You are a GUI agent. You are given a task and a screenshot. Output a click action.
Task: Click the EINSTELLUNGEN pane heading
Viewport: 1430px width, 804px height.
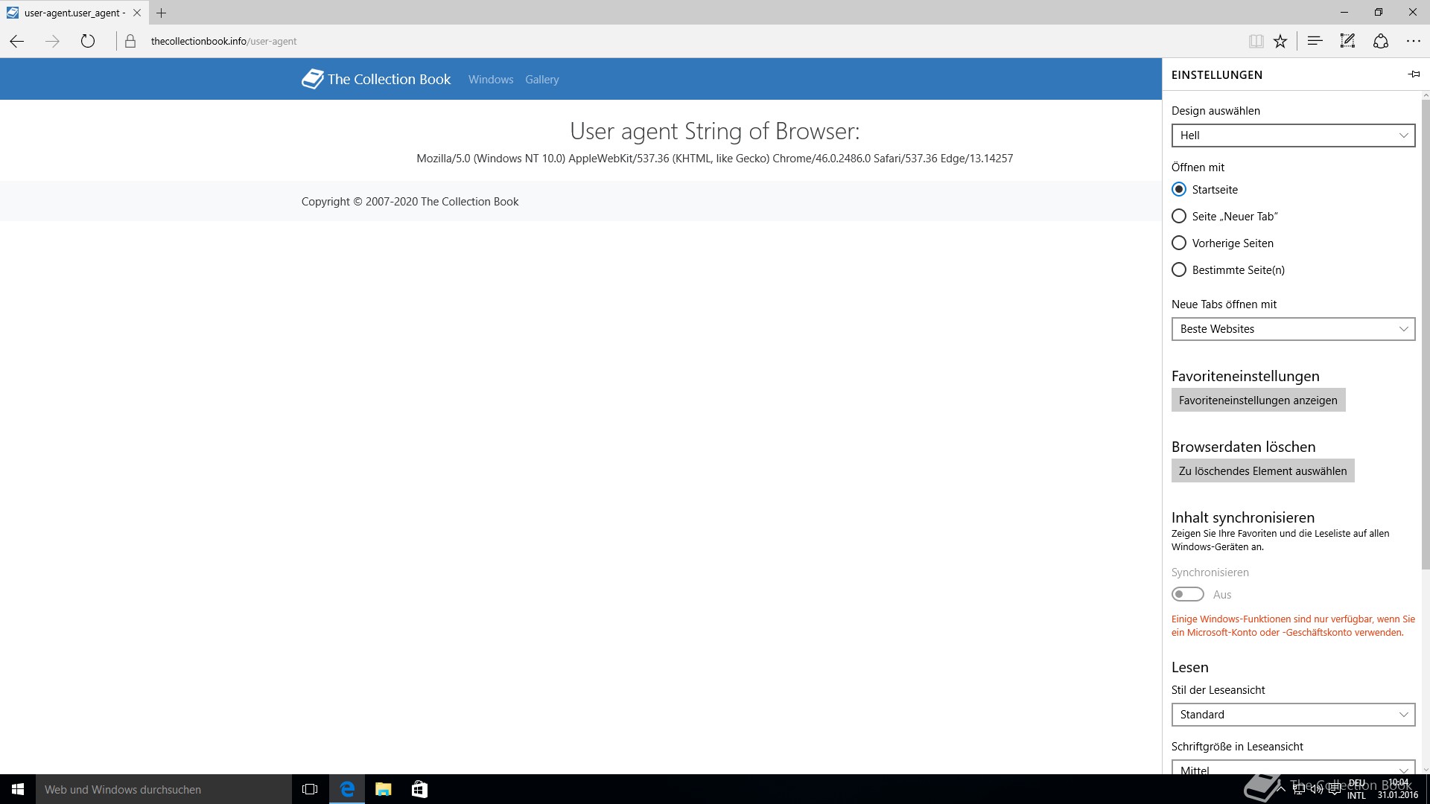tap(1216, 74)
